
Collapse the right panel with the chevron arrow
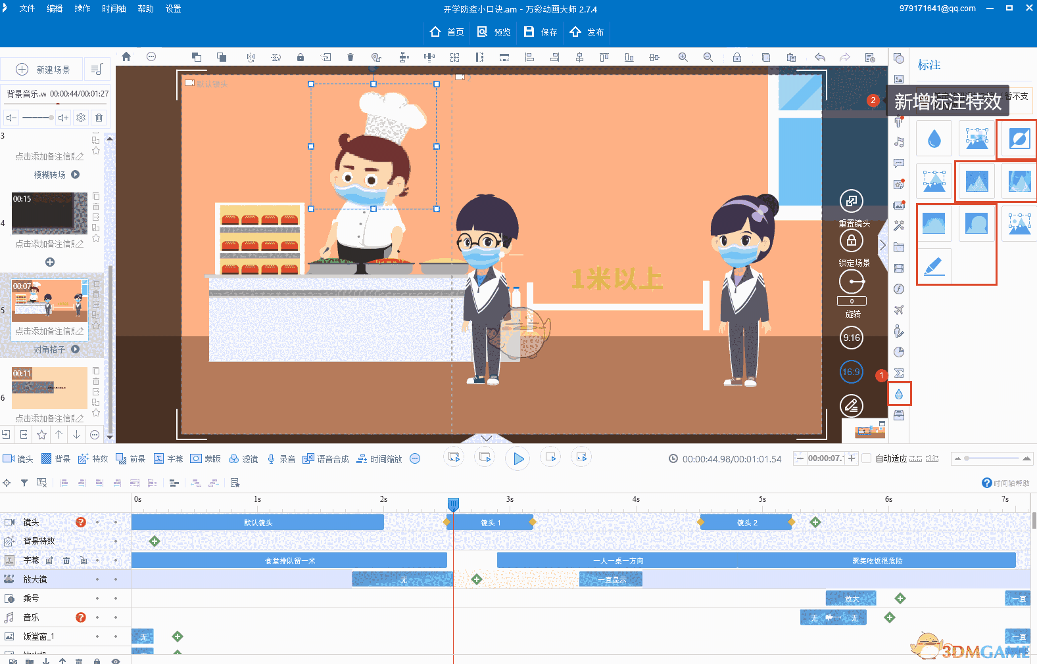[882, 246]
